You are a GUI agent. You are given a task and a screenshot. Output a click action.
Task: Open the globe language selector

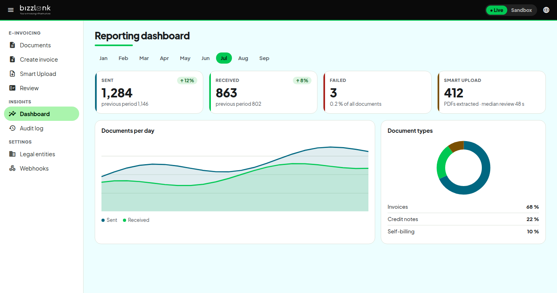546,10
